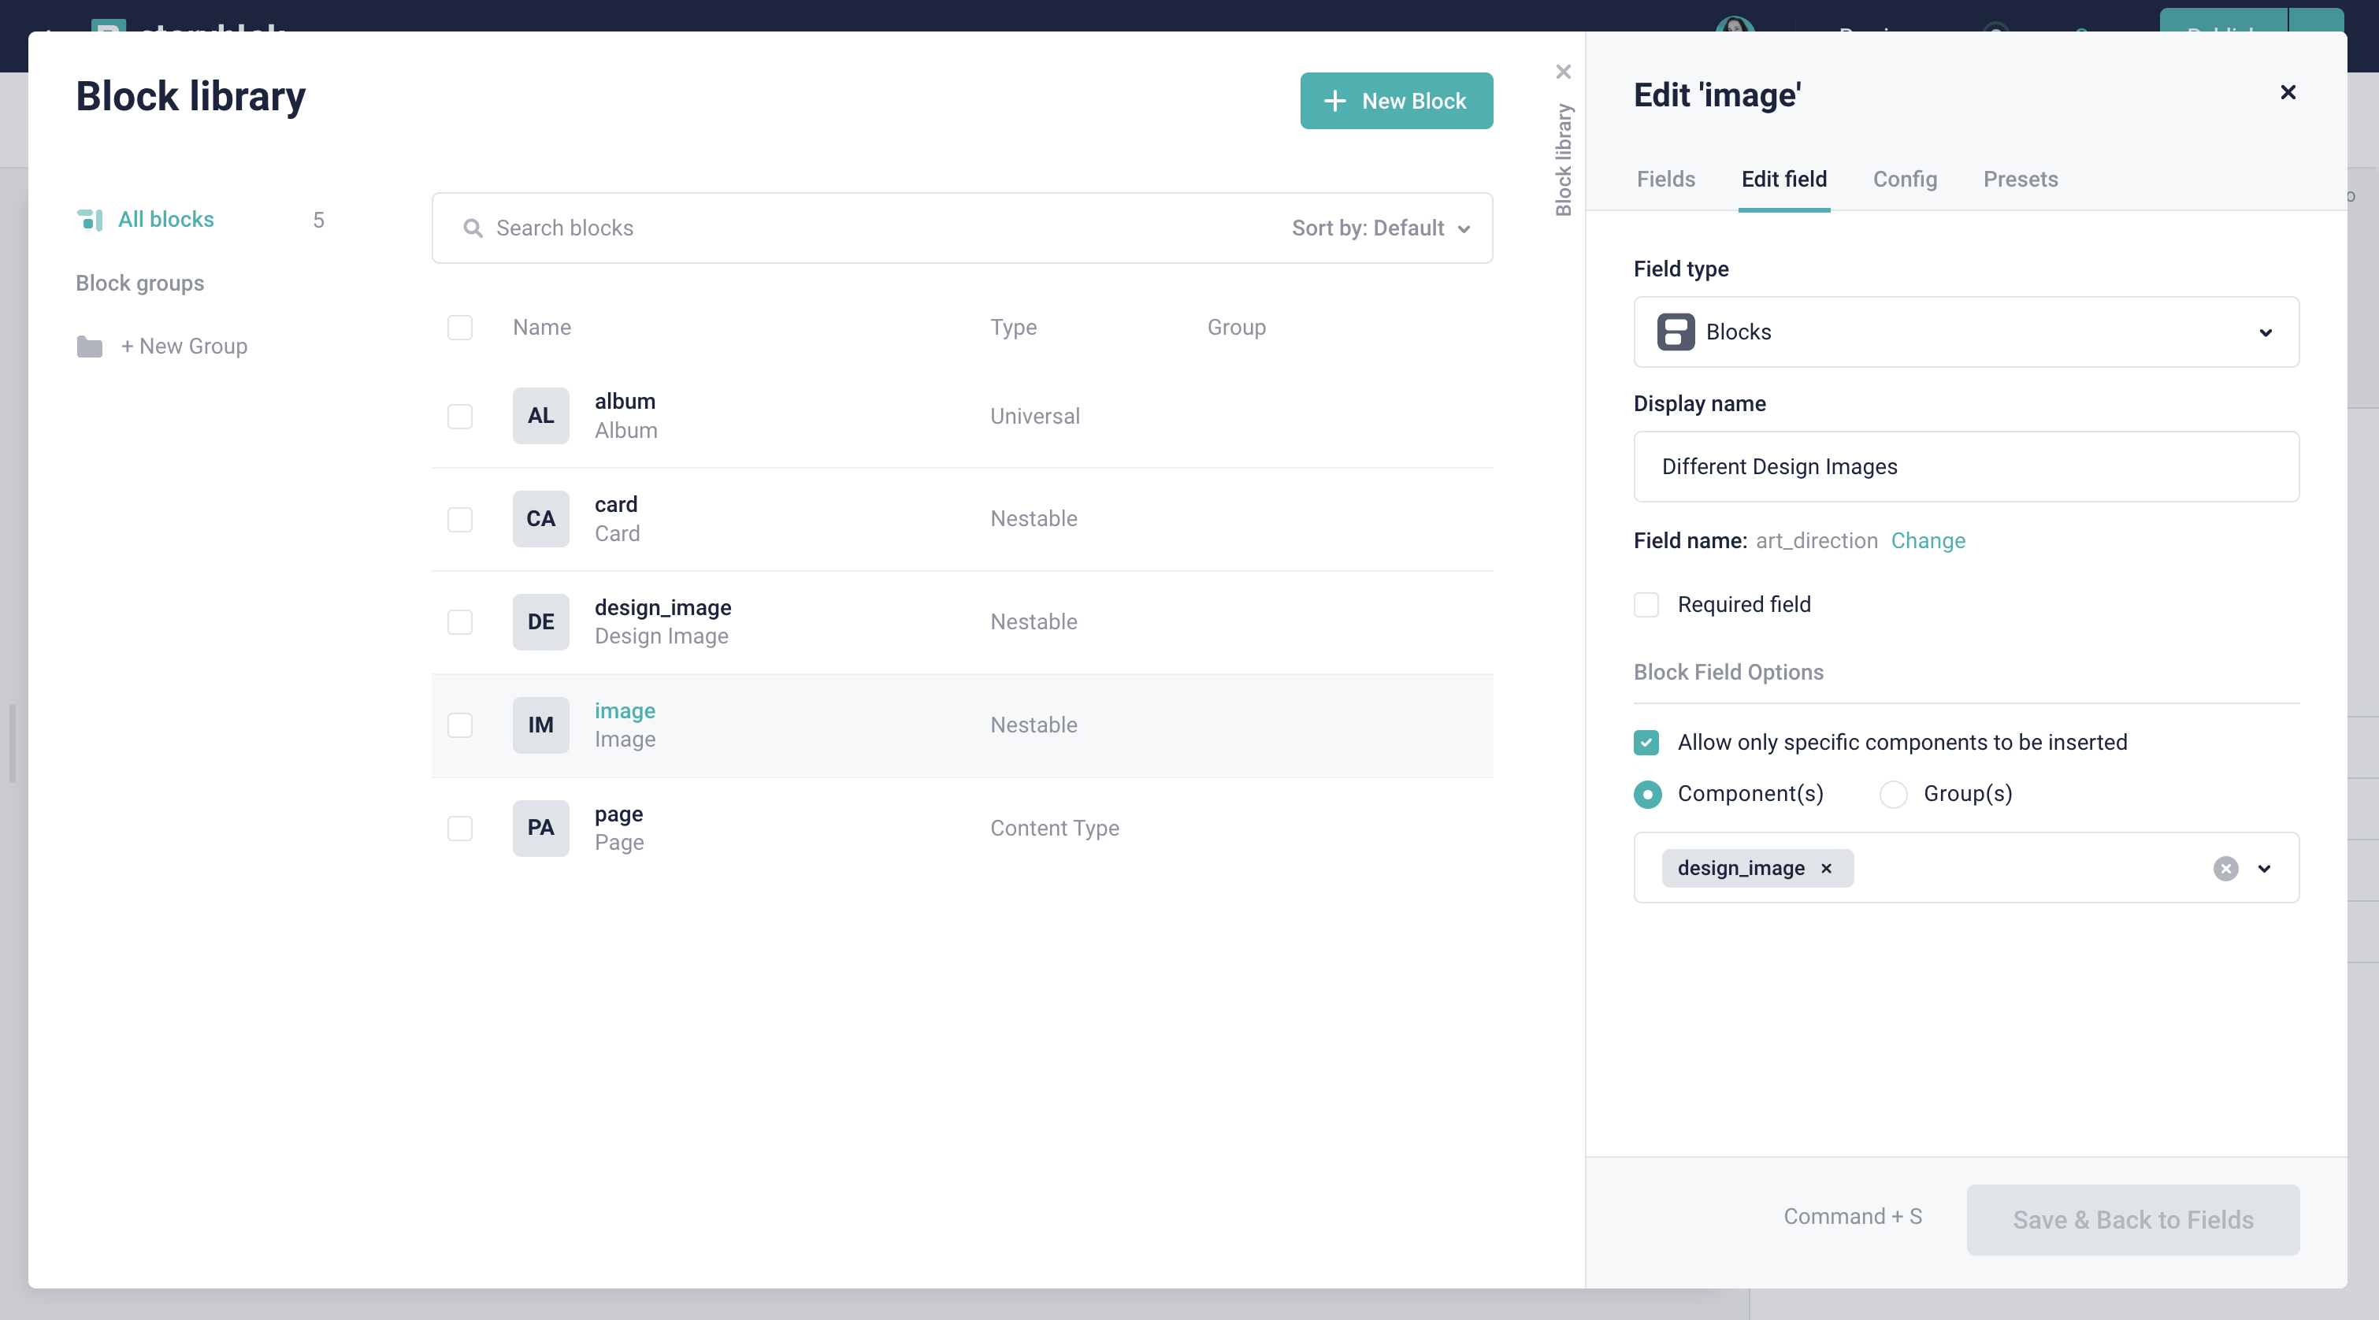Click the New Group folder icon

[90, 347]
